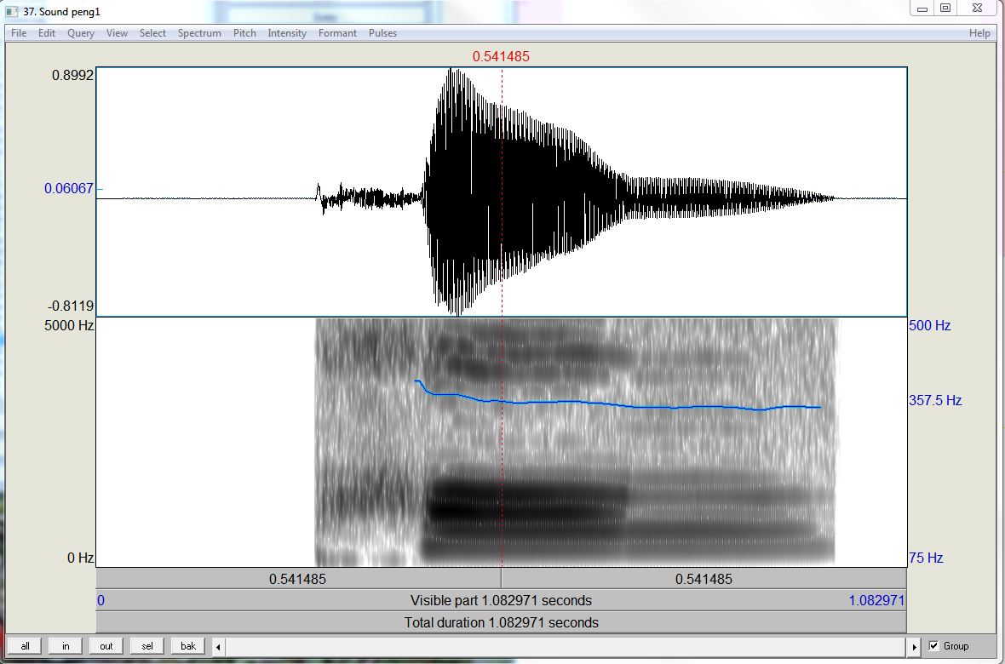
Task: Click the 0.06067 amplitude value label
Action: click(69, 188)
